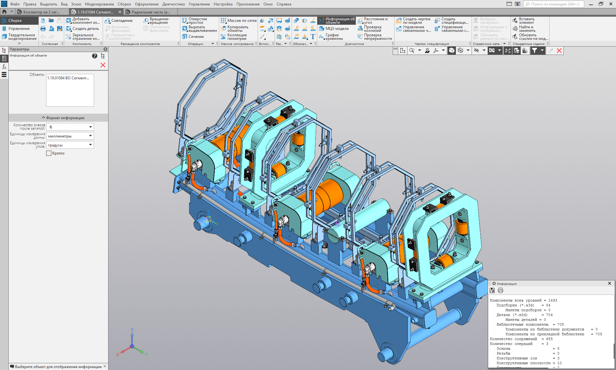Click the Сечение operation icon
616x370 pixels.
click(185, 37)
